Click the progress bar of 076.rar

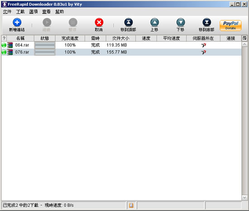(45, 52)
